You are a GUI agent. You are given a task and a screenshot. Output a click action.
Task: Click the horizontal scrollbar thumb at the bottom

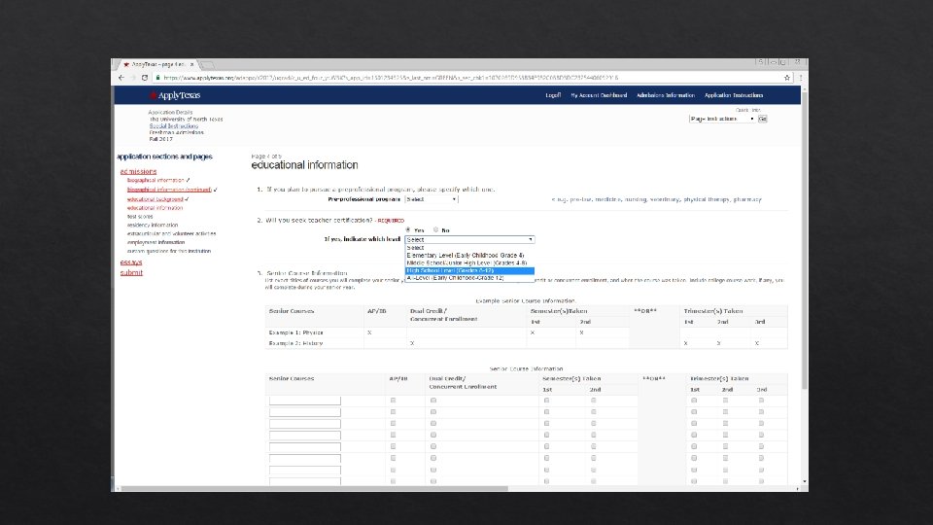pos(314,489)
